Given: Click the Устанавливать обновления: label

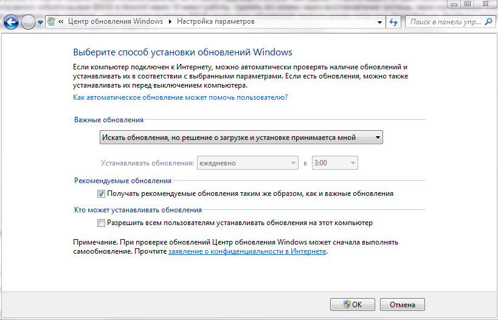Looking at the screenshot, I should (147, 163).
